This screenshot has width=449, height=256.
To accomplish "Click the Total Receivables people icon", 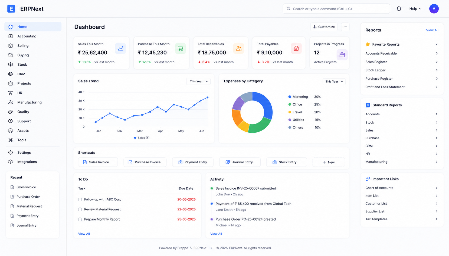I will tap(238, 48).
